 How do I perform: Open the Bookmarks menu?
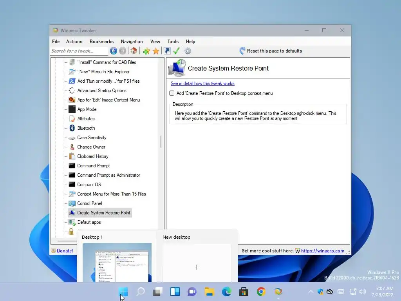(101, 42)
